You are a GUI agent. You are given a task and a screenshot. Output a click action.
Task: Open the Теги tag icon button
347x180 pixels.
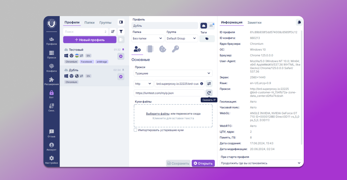pyautogui.click(x=207, y=38)
